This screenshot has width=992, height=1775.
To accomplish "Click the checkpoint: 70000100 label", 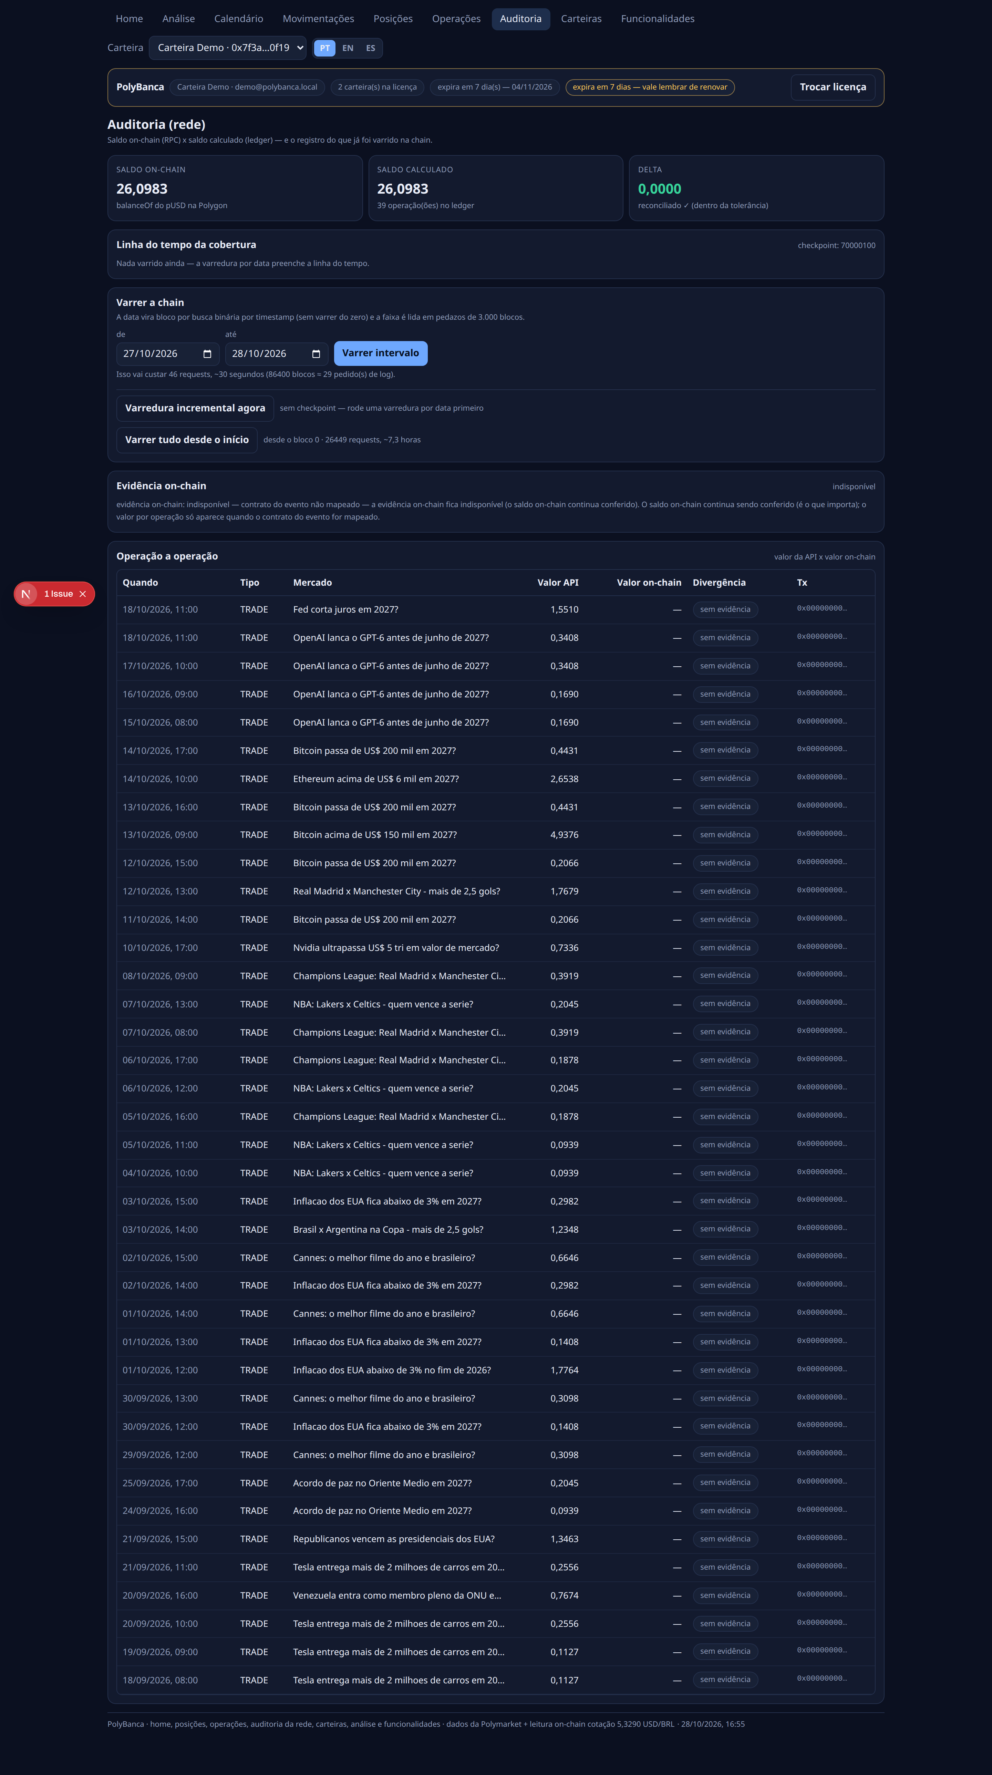I will (836, 245).
